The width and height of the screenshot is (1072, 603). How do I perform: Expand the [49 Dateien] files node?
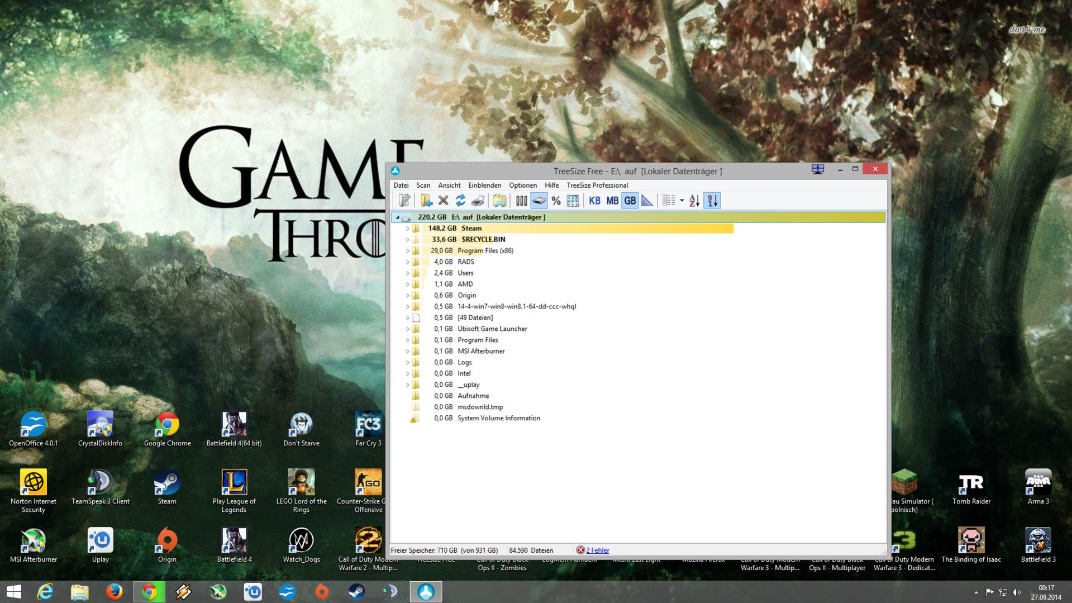[x=408, y=318]
